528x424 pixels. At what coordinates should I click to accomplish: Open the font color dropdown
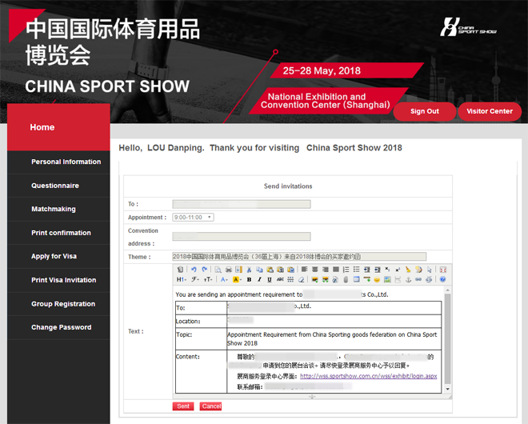(x=225, y=280)
